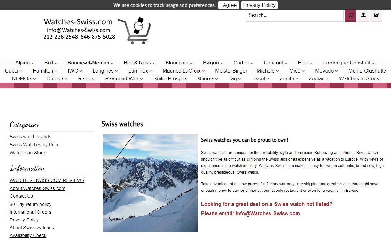The width and height of the screenshot is (391, 241).
Task: Open Watches in Stock in top navigation
Action: point(359,78)
